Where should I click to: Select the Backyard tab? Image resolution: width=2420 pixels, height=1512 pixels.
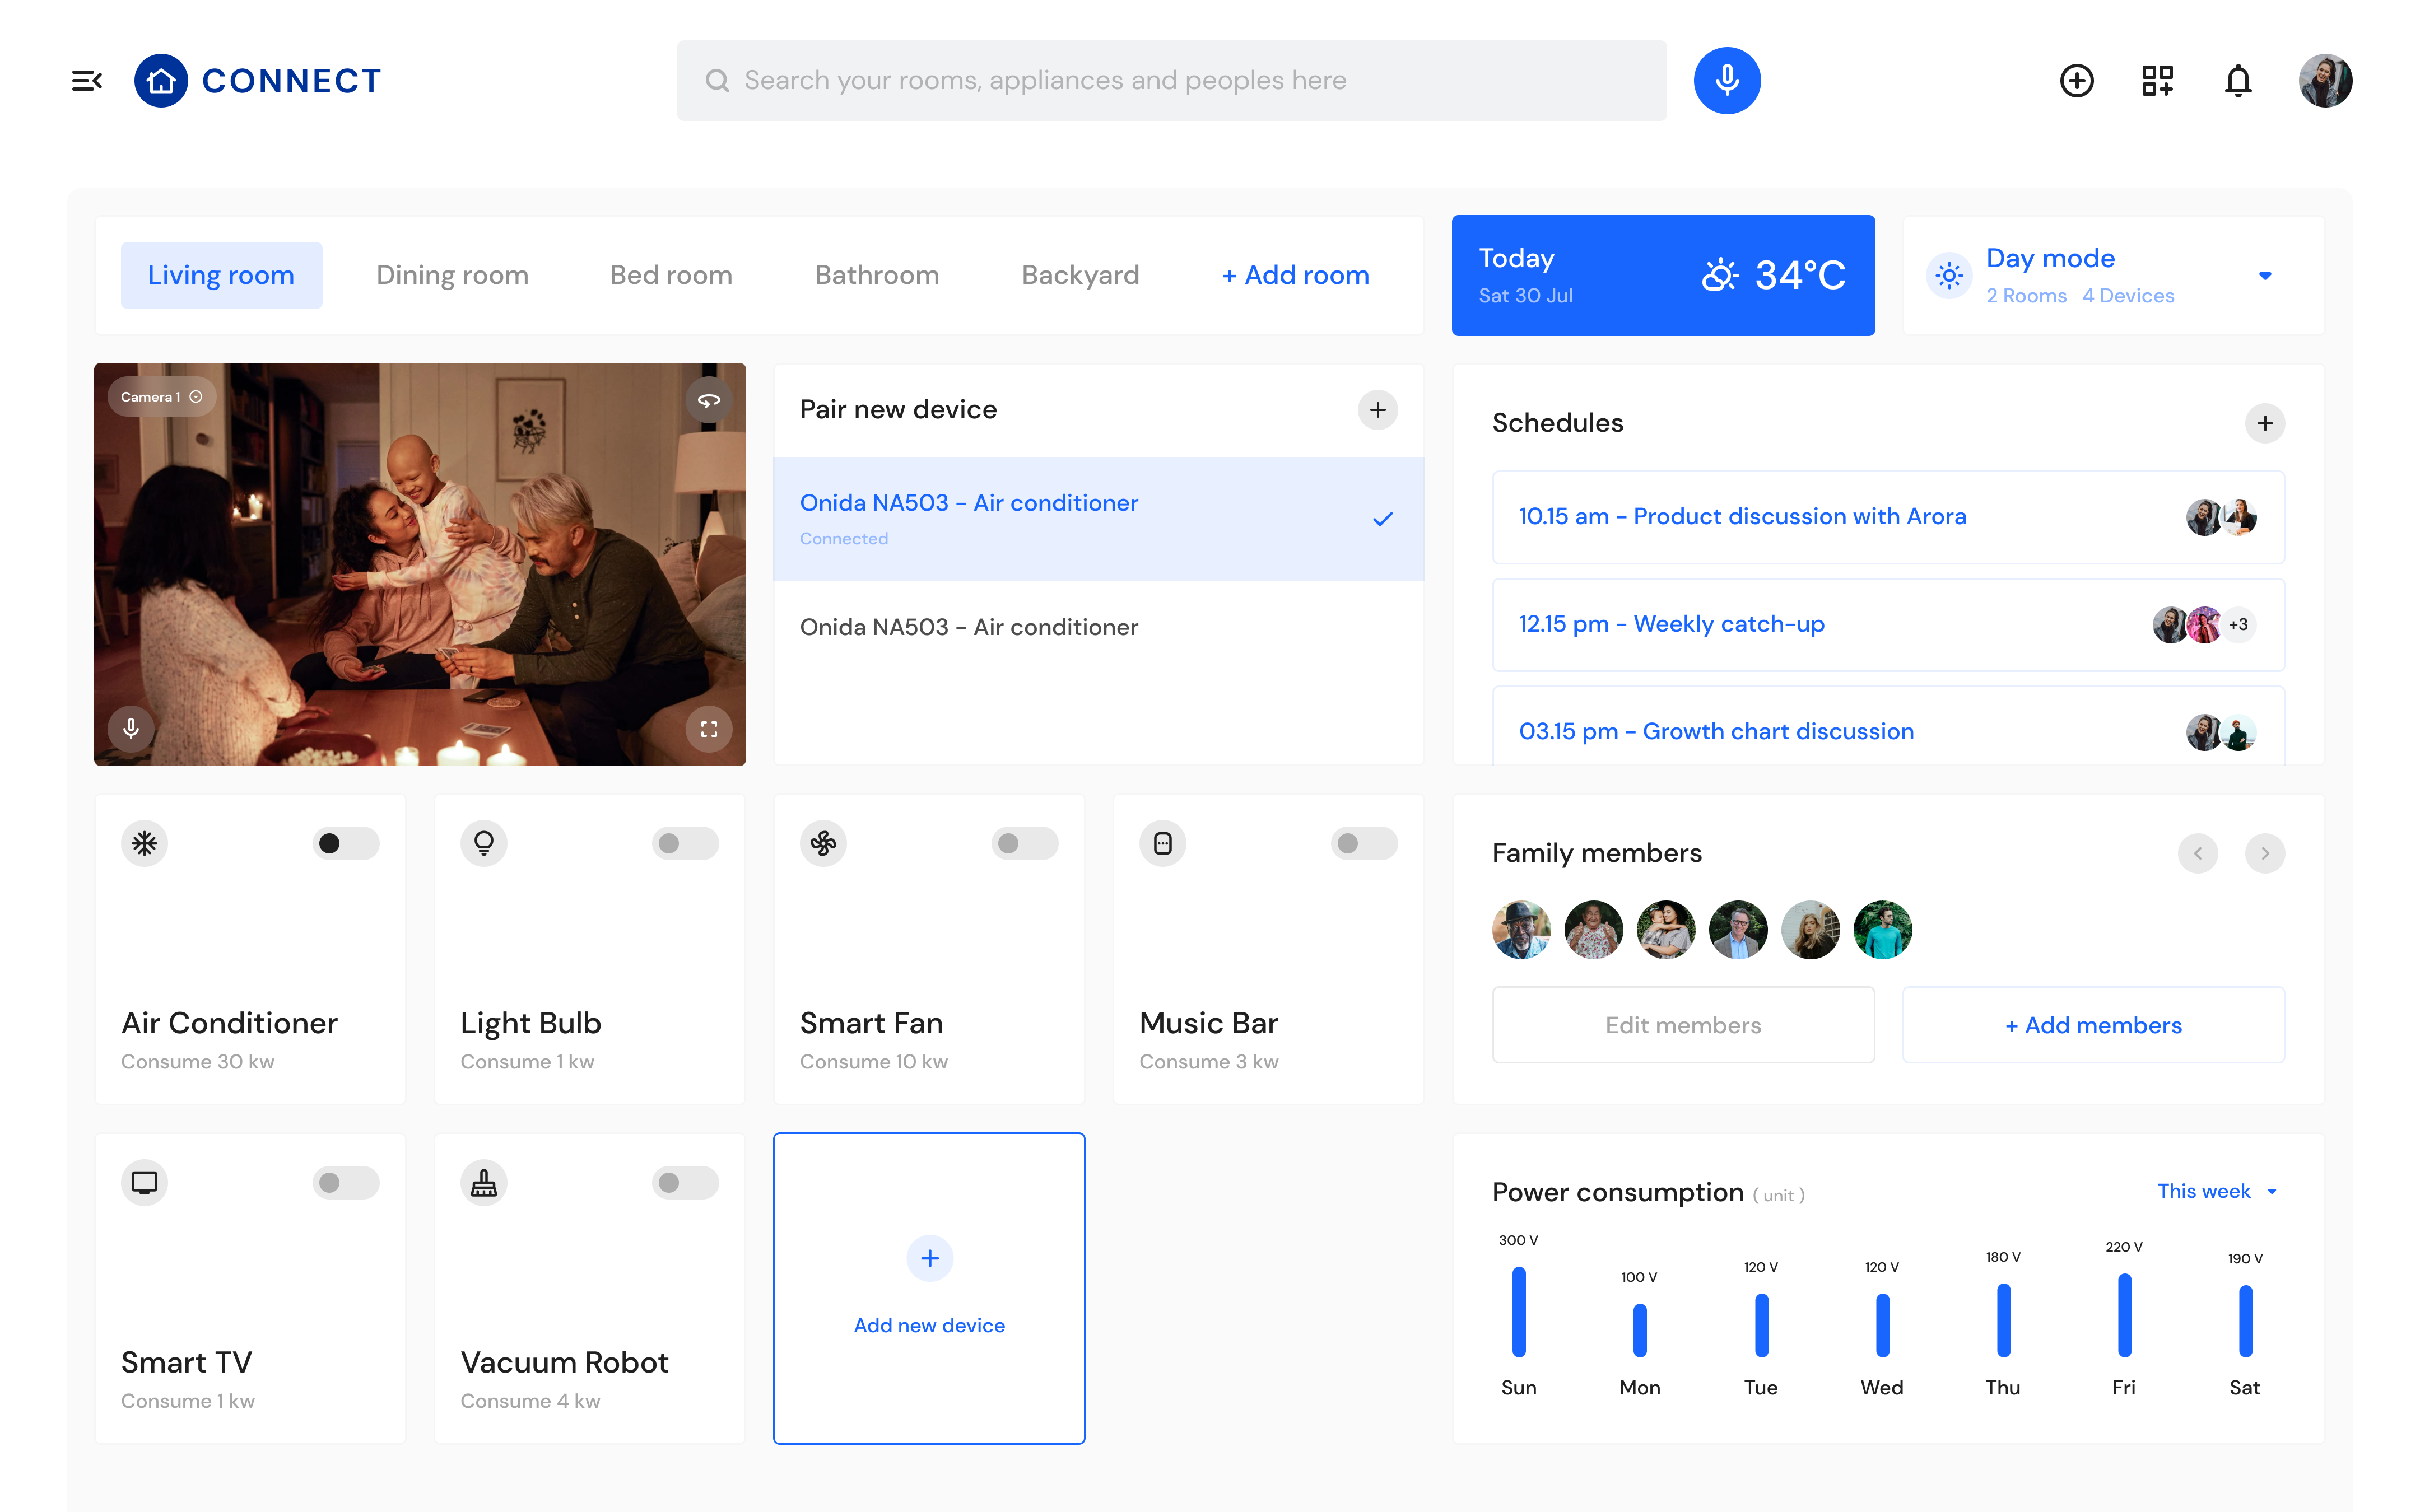[x=1080, y=275]
